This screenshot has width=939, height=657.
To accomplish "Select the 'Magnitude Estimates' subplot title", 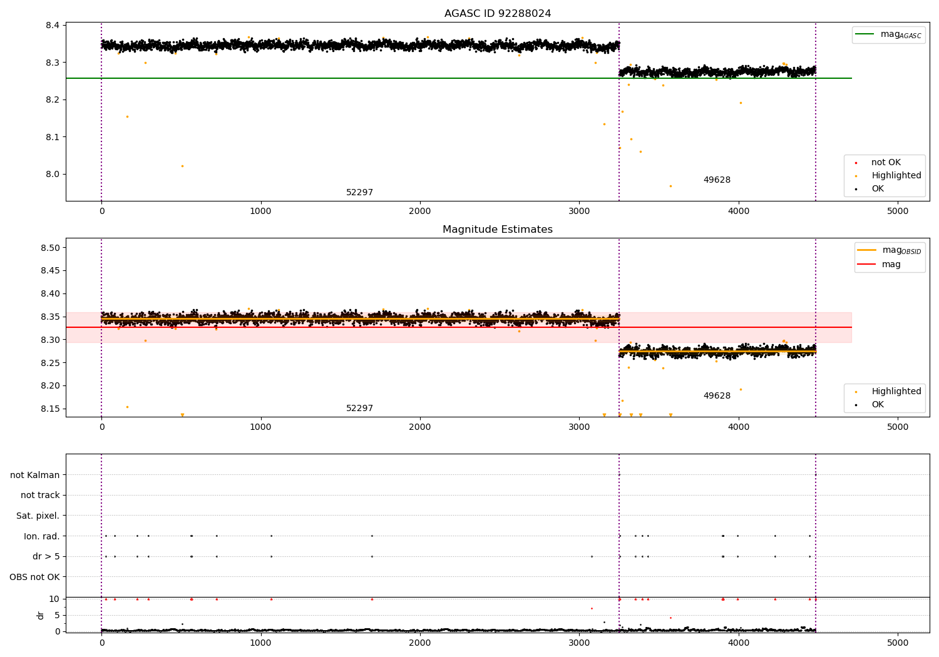I will click(498, 230).
